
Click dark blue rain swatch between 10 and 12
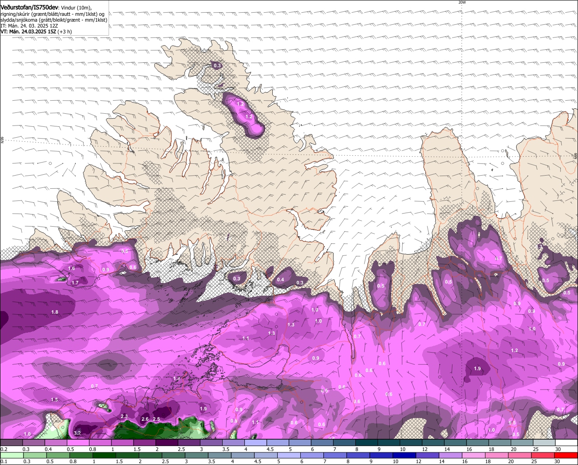[x=404, y=455]
